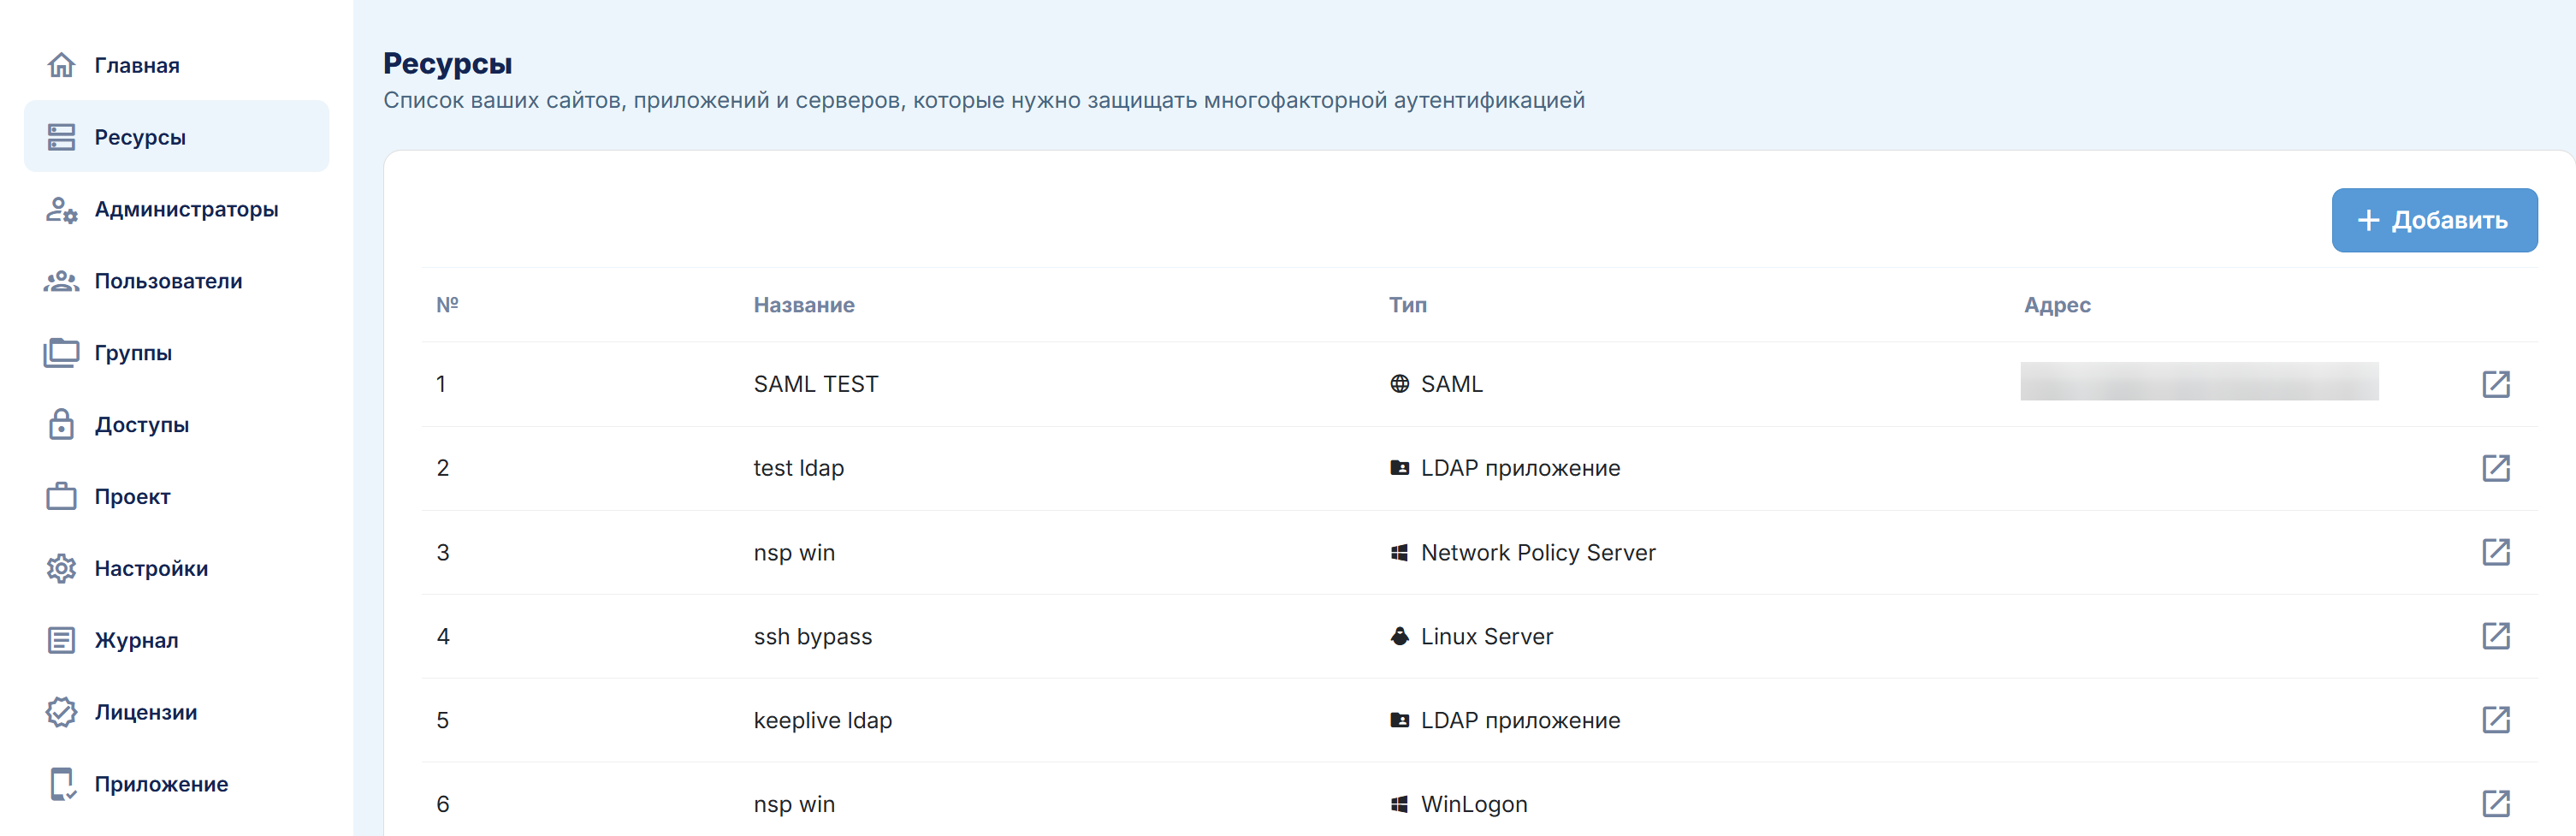Open edit icon for WinLogon resource row
This screenshot has height=836, width=2576.
click(2495, 803)
